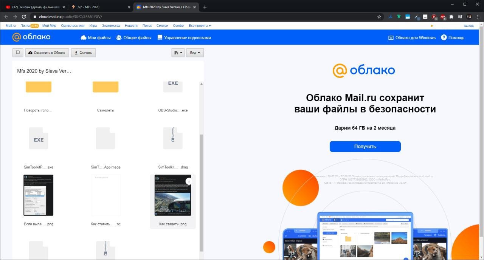Open the Игры link in top bar
Viewport: 484px width, 260px height.
pos(93,26)
